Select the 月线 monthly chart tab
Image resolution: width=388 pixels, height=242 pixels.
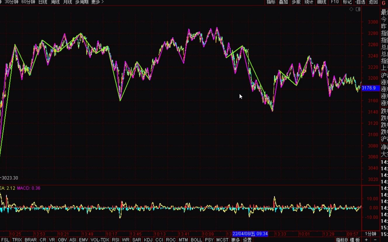pyautogui.click(x=68, y=2)
